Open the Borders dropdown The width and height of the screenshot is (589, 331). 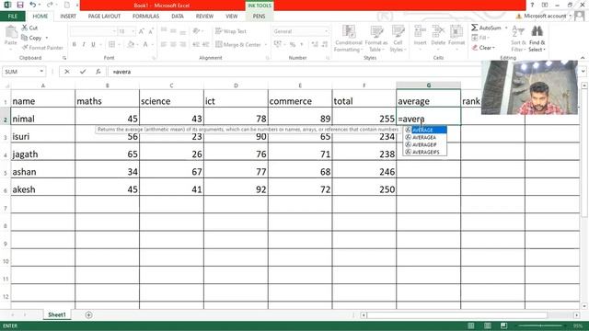[119, 45]
